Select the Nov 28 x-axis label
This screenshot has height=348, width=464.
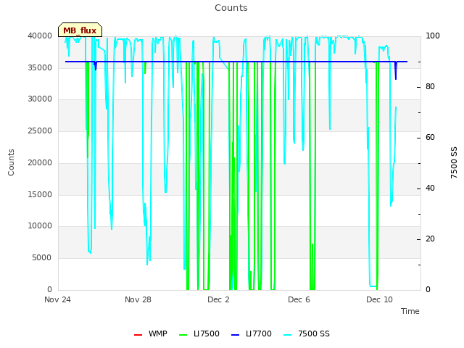(138, 299)
